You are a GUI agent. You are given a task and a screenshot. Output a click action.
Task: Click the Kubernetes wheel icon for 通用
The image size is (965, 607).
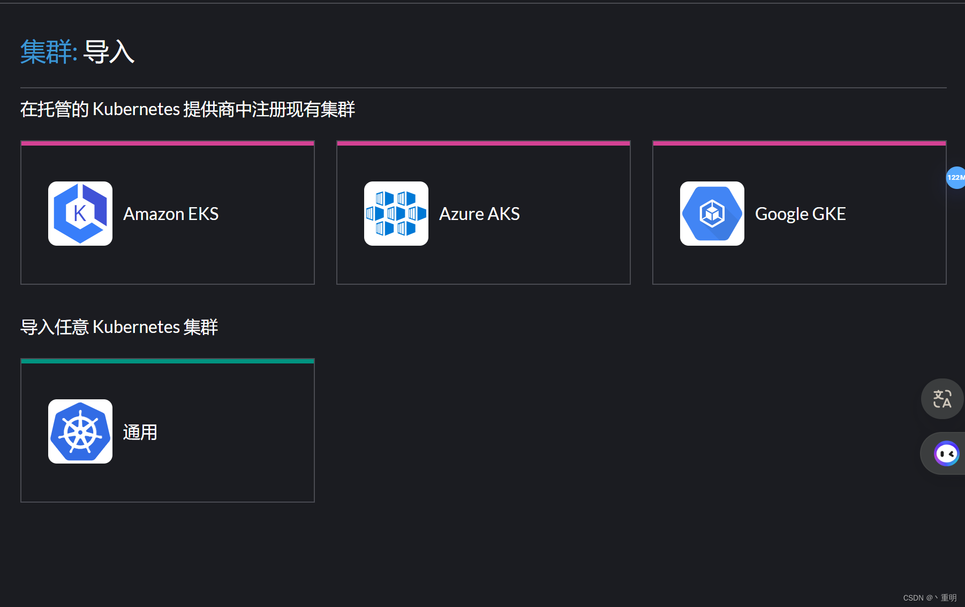pyautogui.click(x=80, y=431)
